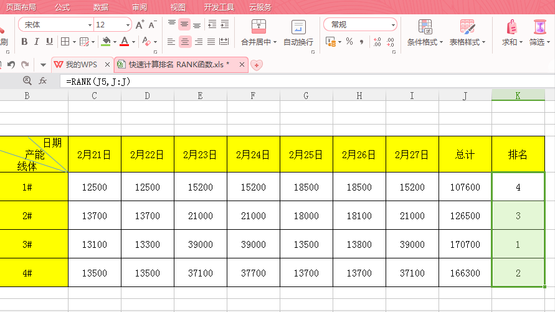Open 表格样式 table styles
The height and width of the screenshot is (312, 555).
coord(467,32)
